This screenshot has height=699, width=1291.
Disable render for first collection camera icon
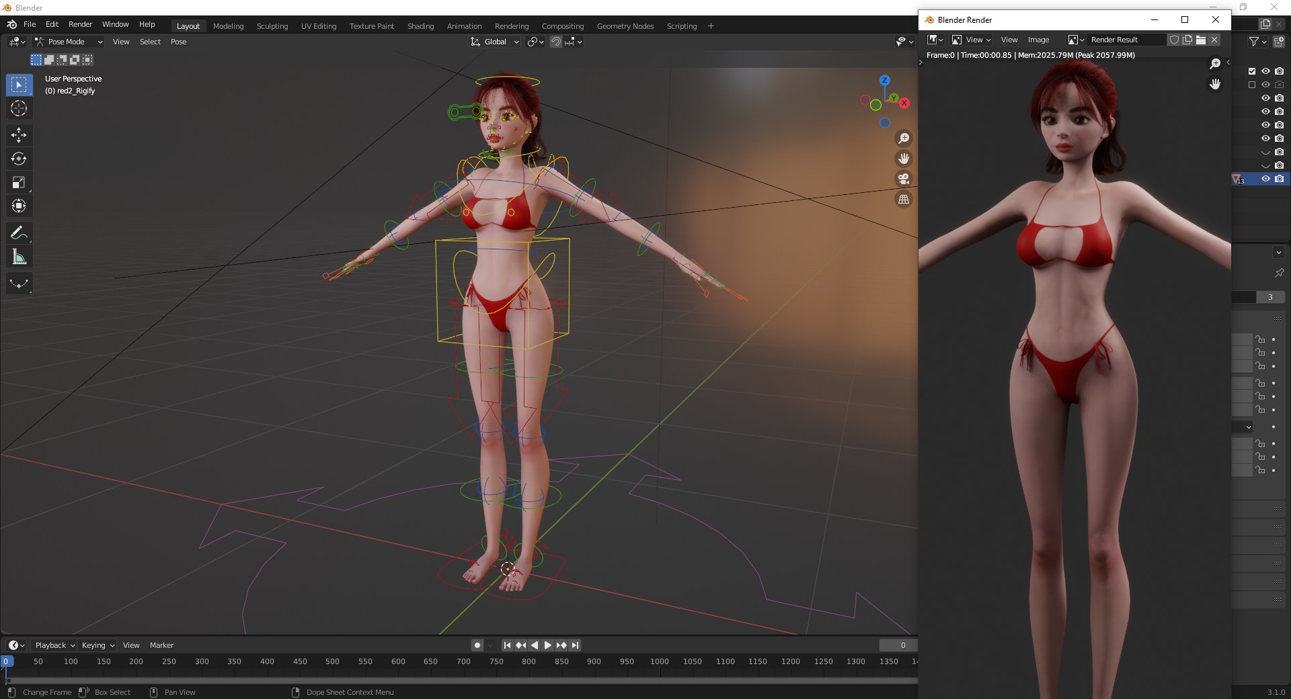point(1279,71)
